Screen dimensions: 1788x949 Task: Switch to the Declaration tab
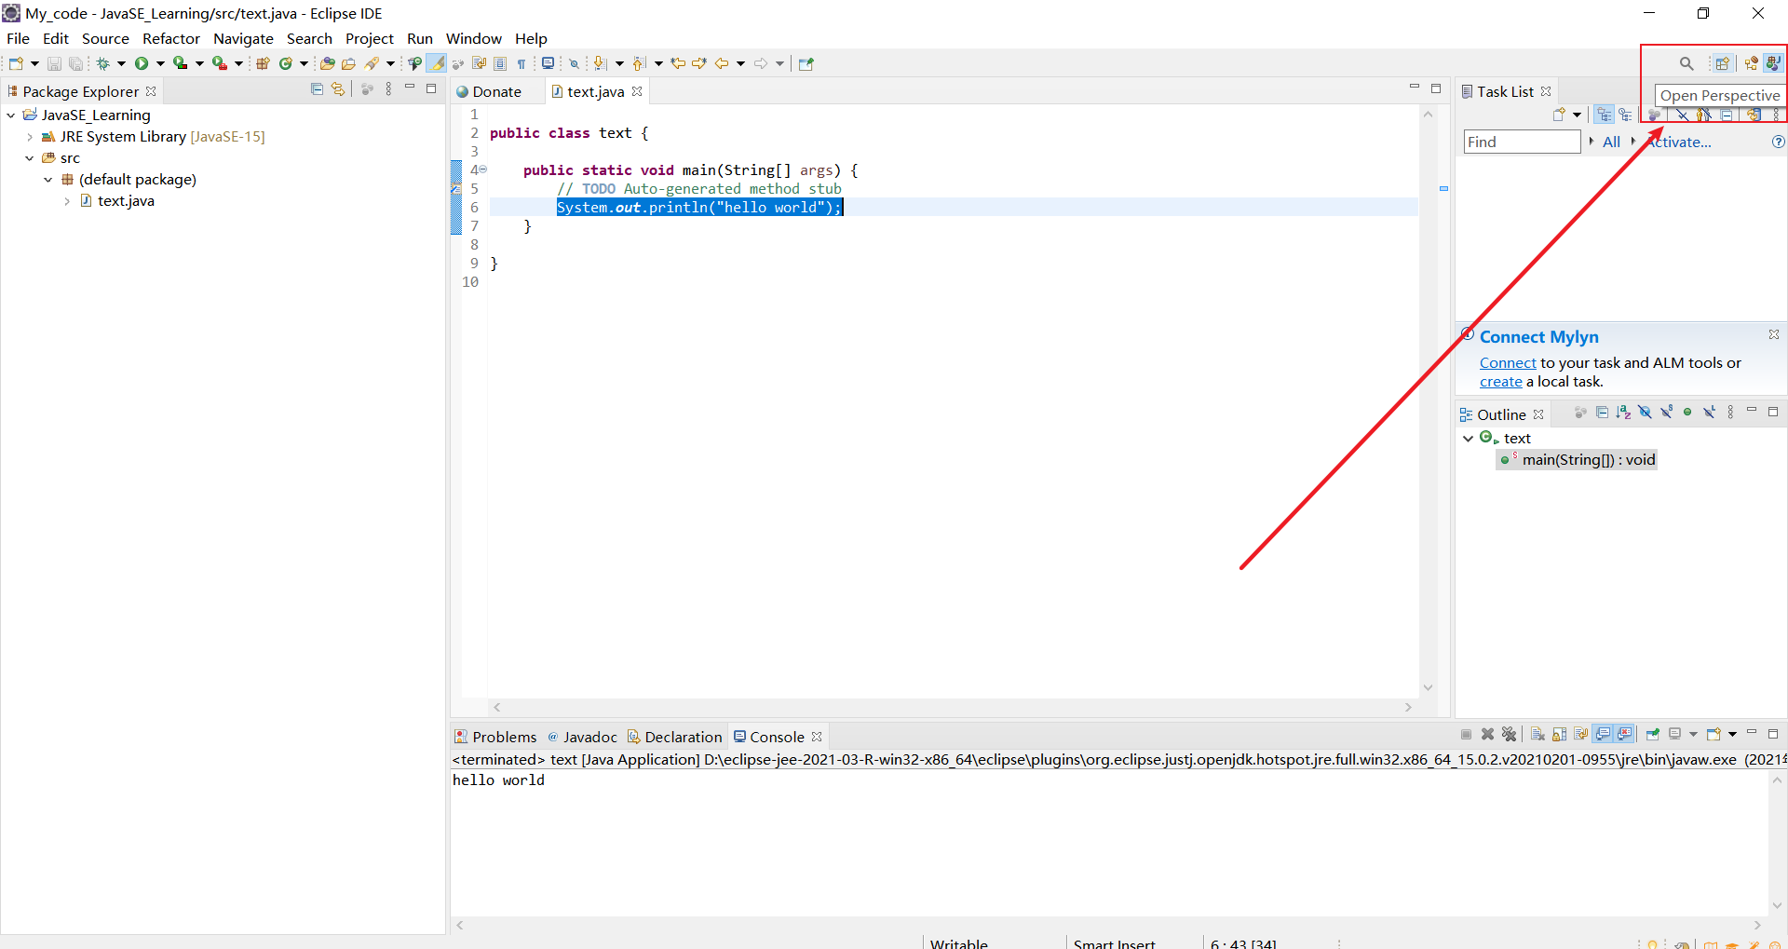click(x=675, y=737)
